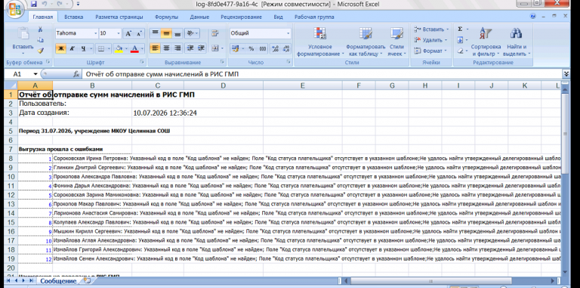This screenshot has height=288, width=580.
Task: Click the AutoSum sigma icon
Action: [x=460, y=29]
